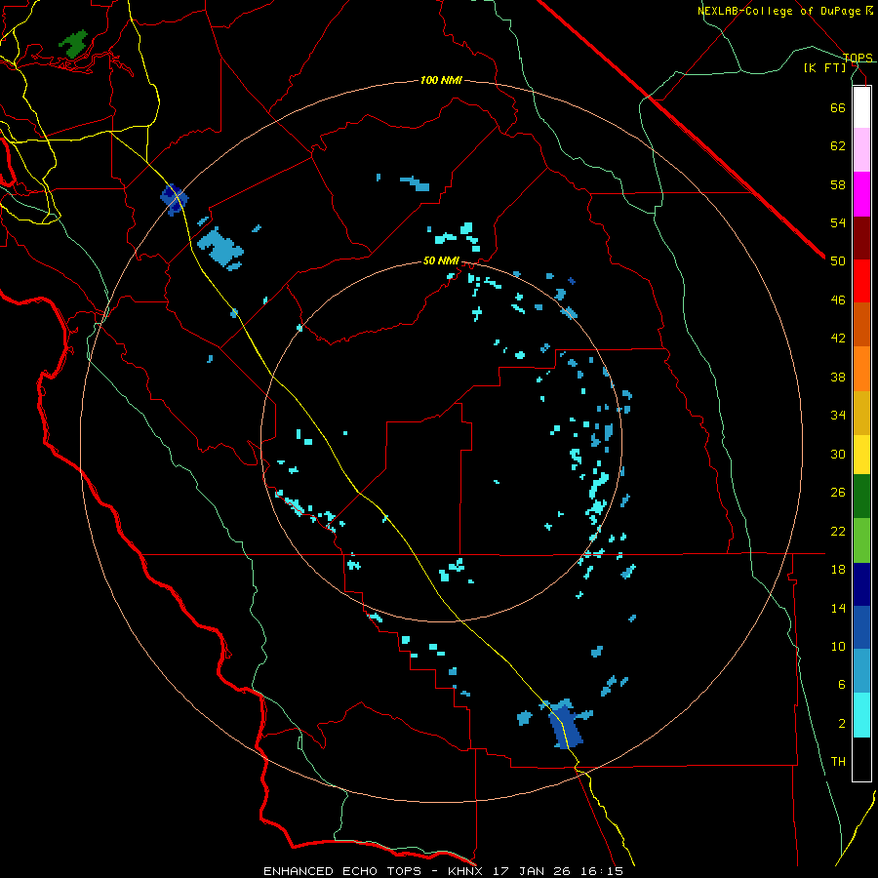Pick the navy blue legend color block
This screenshot has height=878, width=878.
(x=861, y=584)
